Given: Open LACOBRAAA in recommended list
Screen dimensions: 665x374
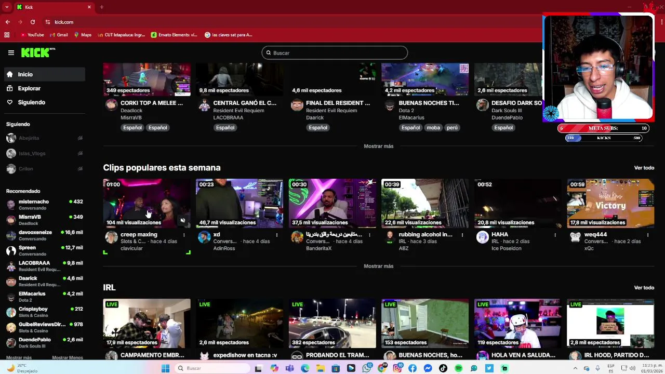Looking at the screenshot, I should [45, 265].
